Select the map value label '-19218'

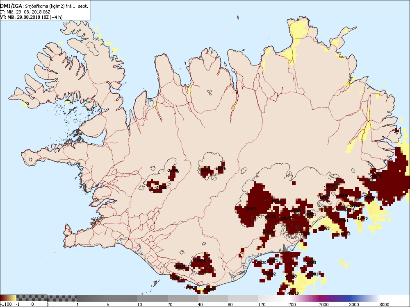(x=270, y=217)
